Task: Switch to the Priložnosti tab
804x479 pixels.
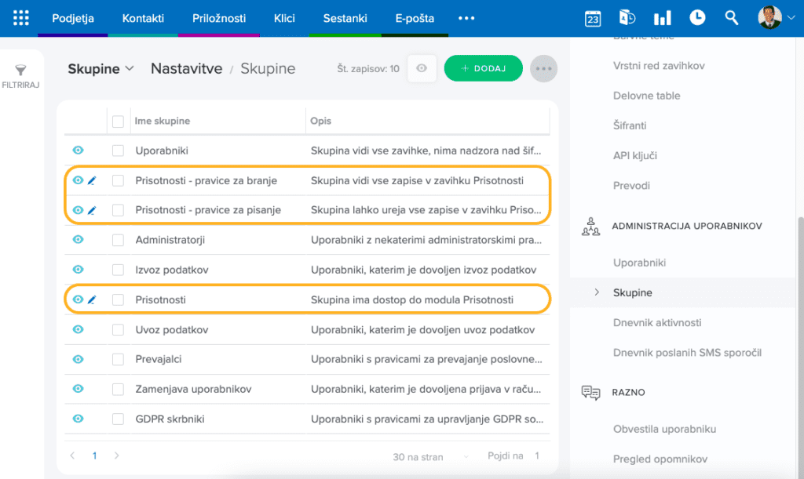Action: (x=219, y=18)
